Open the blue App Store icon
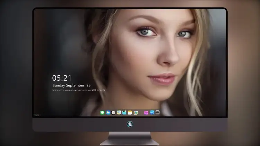The image size is (260, 146). 152,112
